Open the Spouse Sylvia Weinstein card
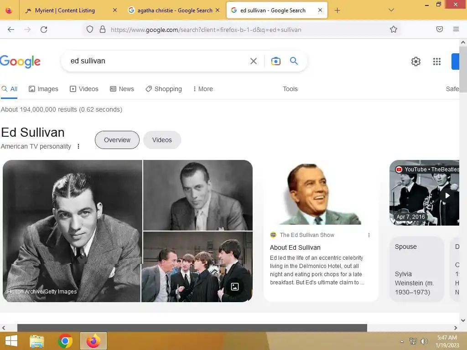The height and width of the screenshot is (350, 467). 417,269
